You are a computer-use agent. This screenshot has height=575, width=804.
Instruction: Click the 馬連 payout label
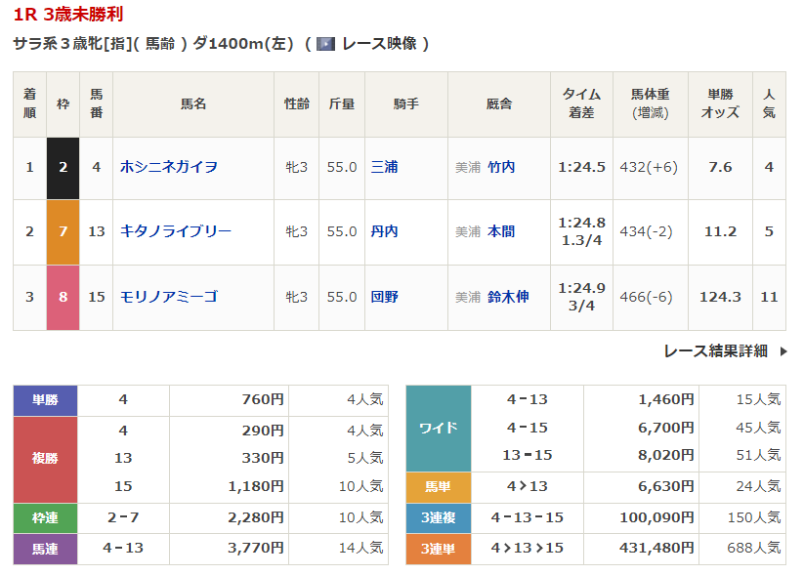click(45, 549)
